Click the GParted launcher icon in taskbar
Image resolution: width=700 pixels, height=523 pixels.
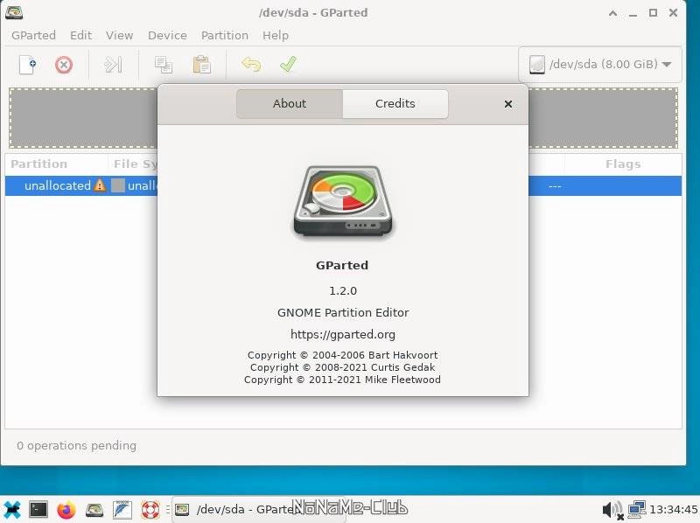94,509
